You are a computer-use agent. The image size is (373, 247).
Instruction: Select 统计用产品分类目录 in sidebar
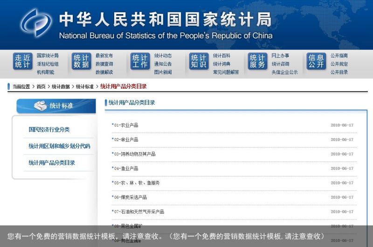[x=52, y=162]
